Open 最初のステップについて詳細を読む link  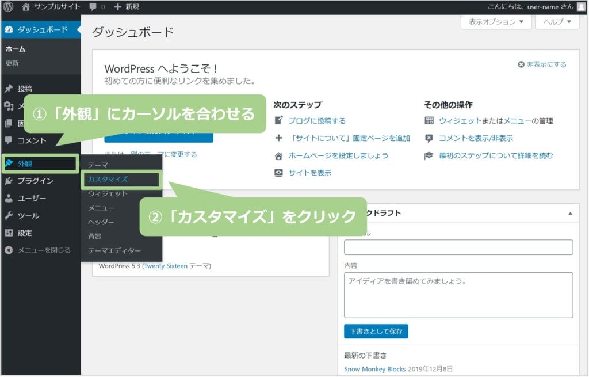[496, 155]
